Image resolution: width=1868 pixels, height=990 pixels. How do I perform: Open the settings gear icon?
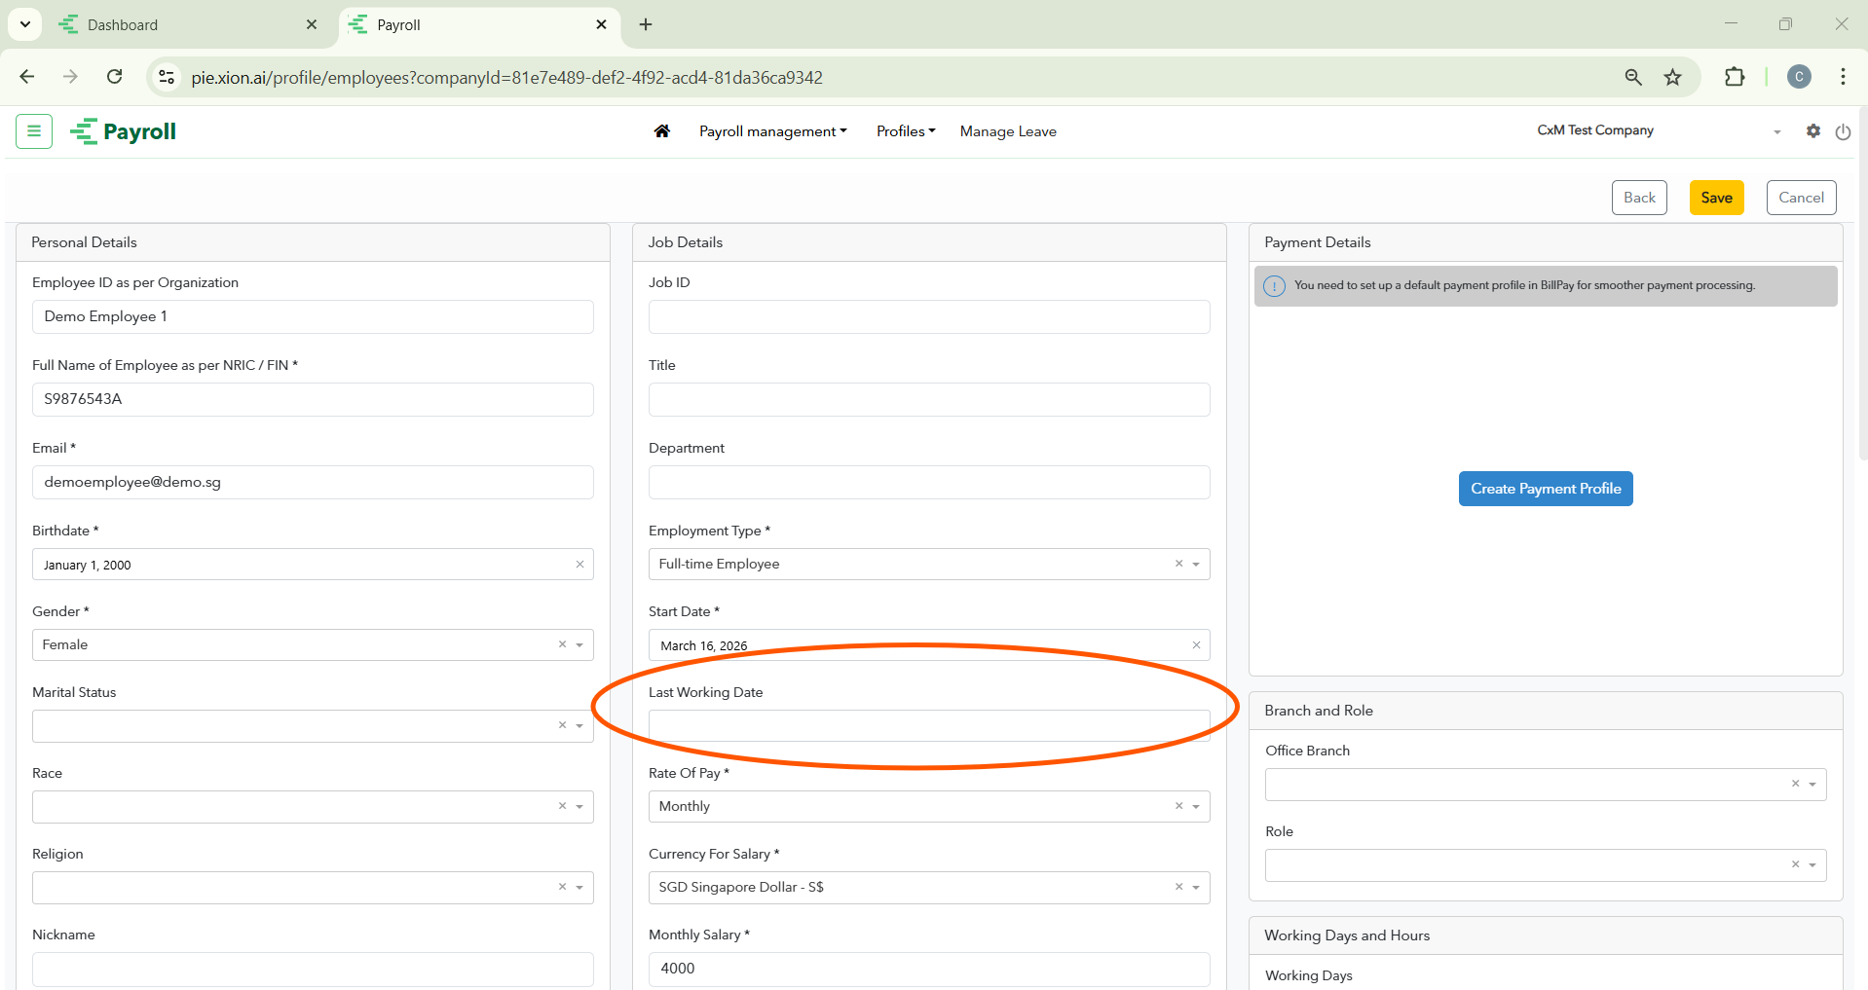pyautogui.click(x=1812, y=130)
